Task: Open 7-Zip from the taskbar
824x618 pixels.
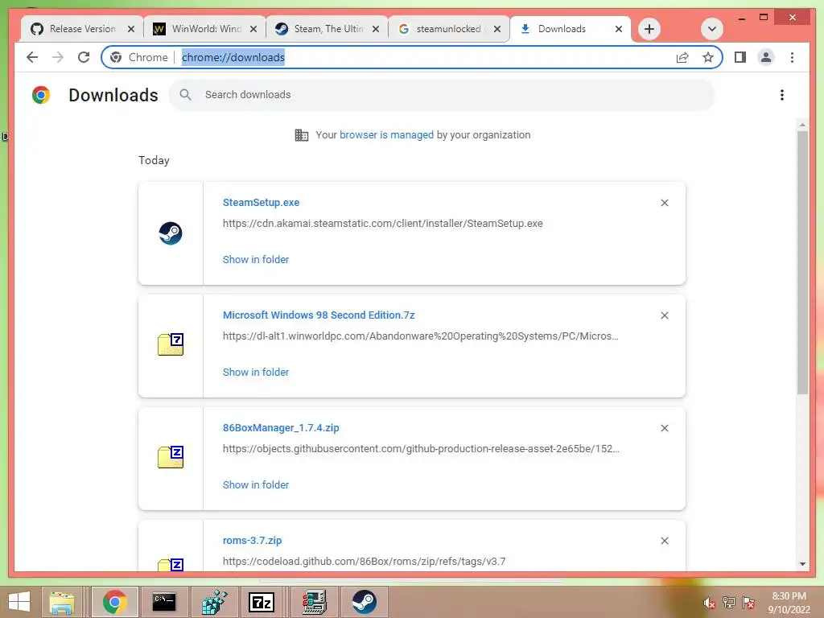Action: pos(262,602)
